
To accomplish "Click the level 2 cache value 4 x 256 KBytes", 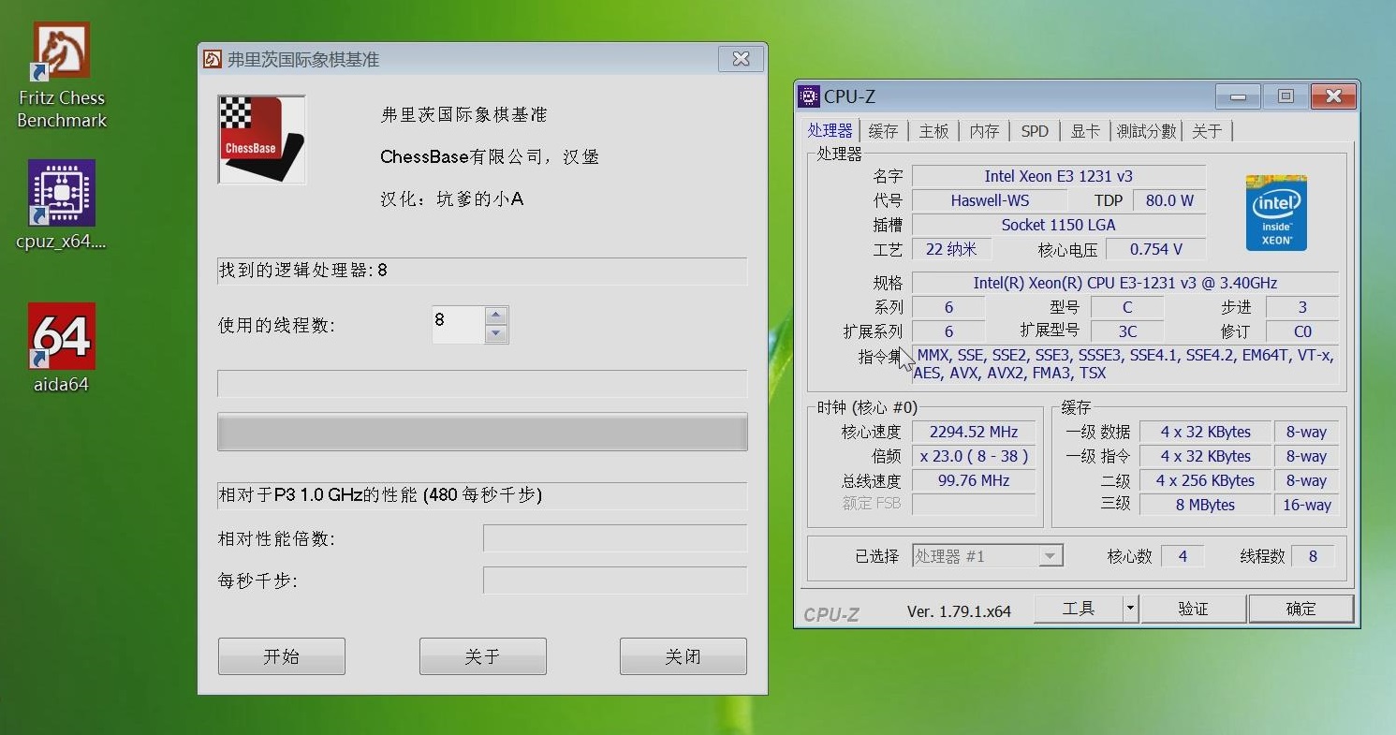I will tap(1205, 480).
